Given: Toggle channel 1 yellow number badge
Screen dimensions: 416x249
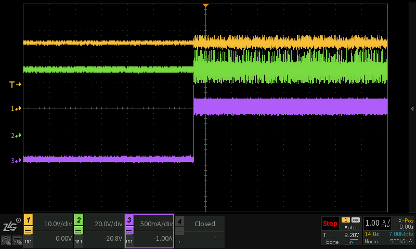Looking at the screenshot, I should [29, 220].
